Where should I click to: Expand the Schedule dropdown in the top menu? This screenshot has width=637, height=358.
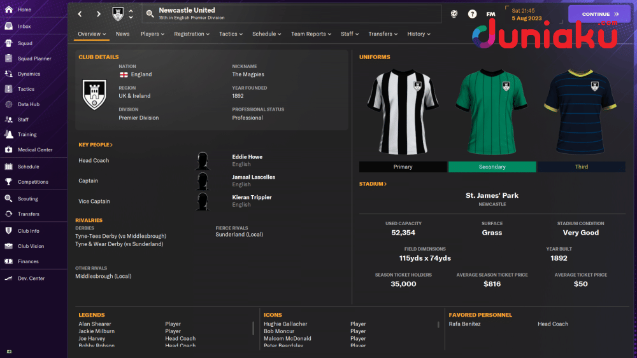pyautogui.click(x=266, y=34)
